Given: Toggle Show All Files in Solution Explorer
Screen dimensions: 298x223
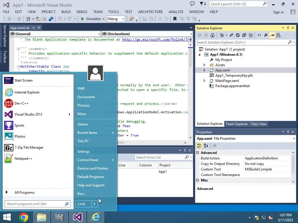Looking at the screenshot, I should click(251, 35).
